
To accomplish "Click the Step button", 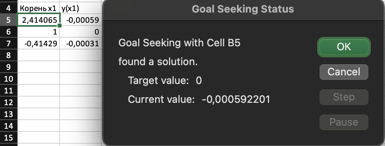I will click(x=344, y=97).
